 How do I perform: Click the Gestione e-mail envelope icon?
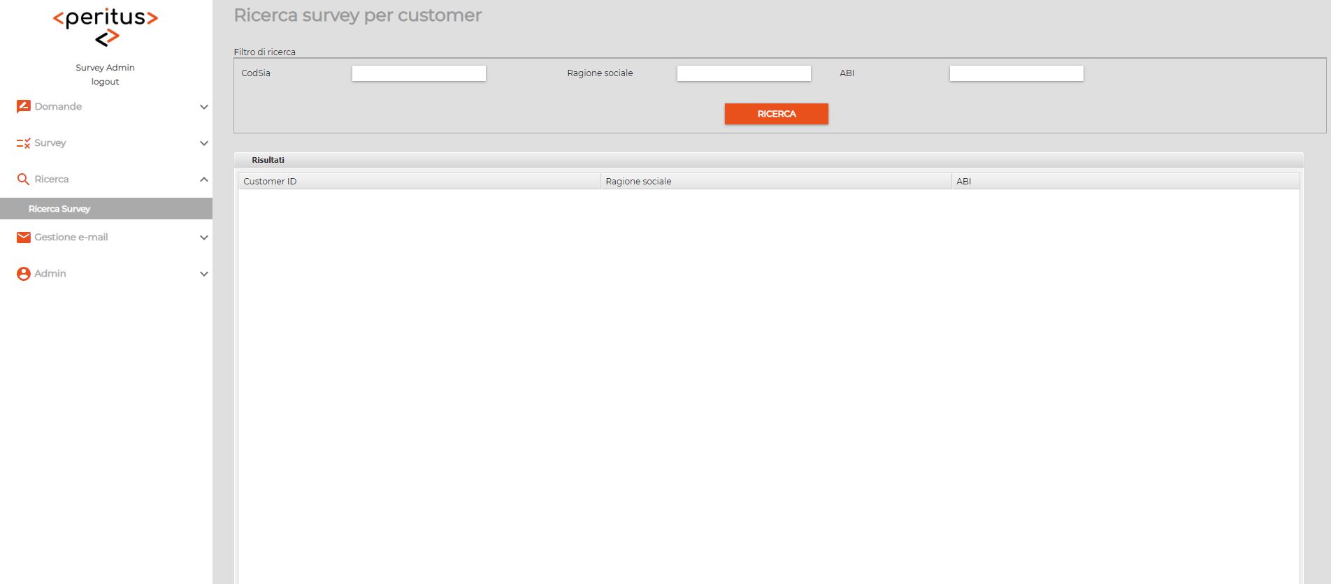[23, 238]
